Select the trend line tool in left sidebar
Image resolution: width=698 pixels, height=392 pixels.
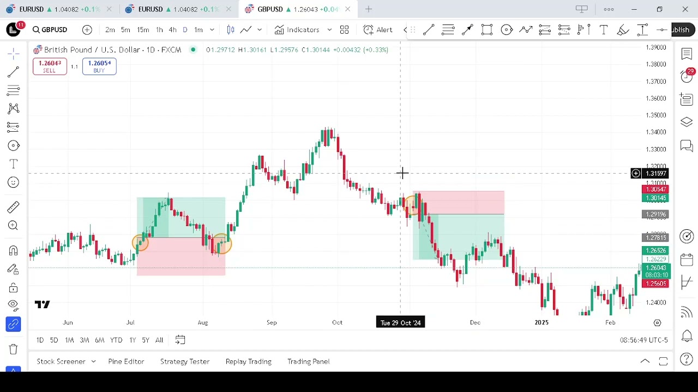pos(13,72)
